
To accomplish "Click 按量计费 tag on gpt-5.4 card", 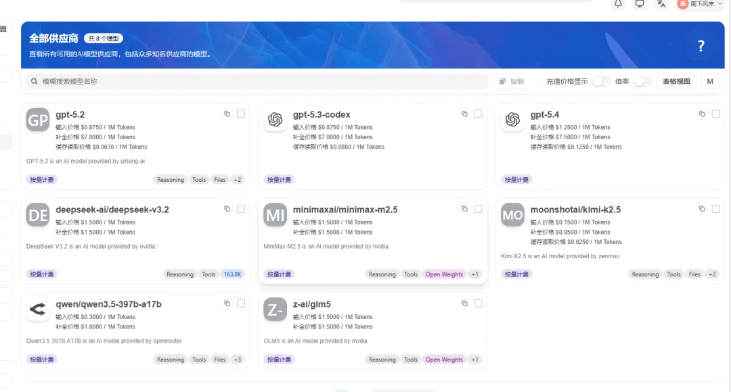I will click(516, 179).
